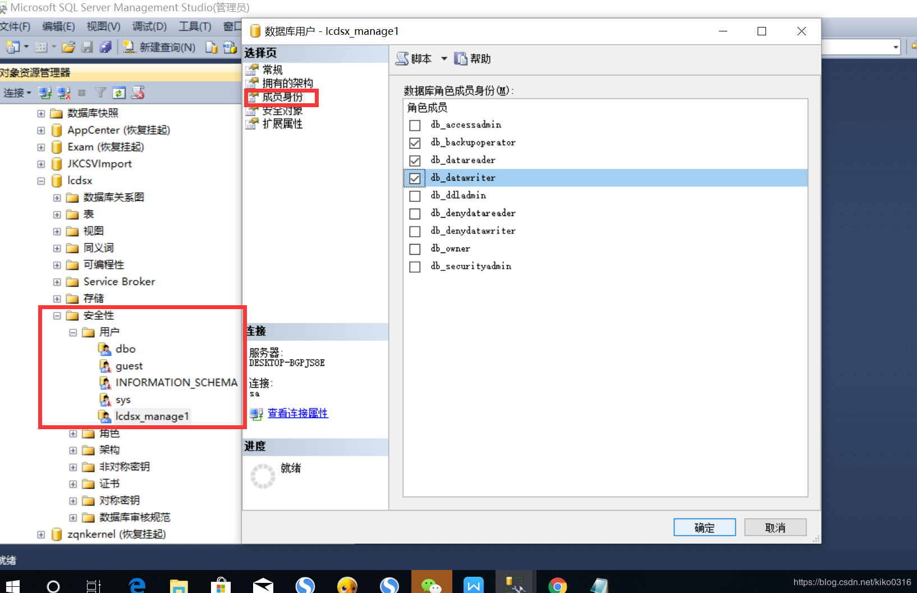Open the 文件(F) menu

tap(15, 26)
